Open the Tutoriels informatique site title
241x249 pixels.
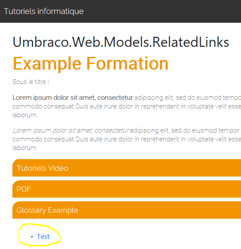pos(44,11)
